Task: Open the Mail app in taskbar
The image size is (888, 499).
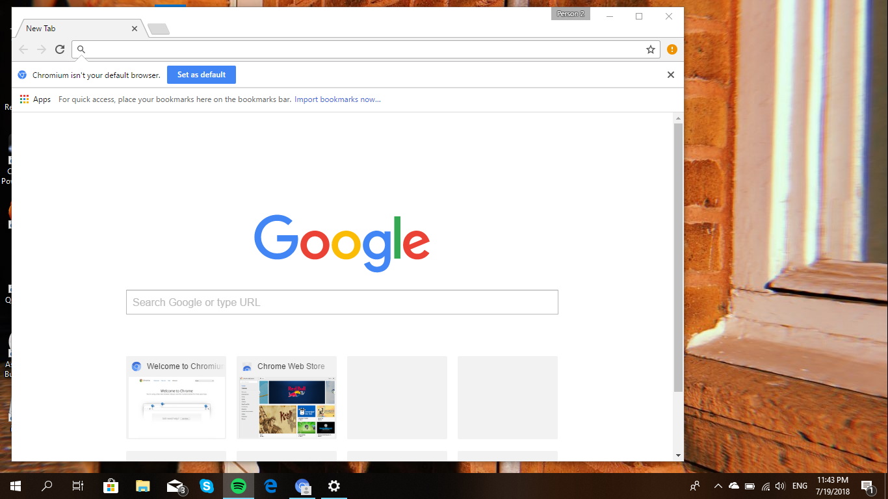Action: tap(175, 485)
